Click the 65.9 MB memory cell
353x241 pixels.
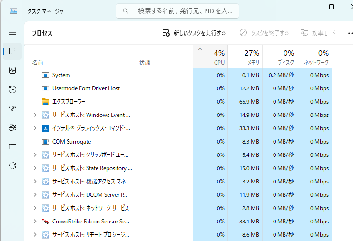click(x=245, y=102)
